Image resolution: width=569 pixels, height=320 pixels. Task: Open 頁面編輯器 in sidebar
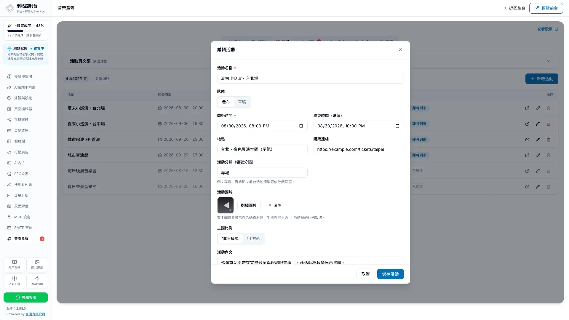26,109
